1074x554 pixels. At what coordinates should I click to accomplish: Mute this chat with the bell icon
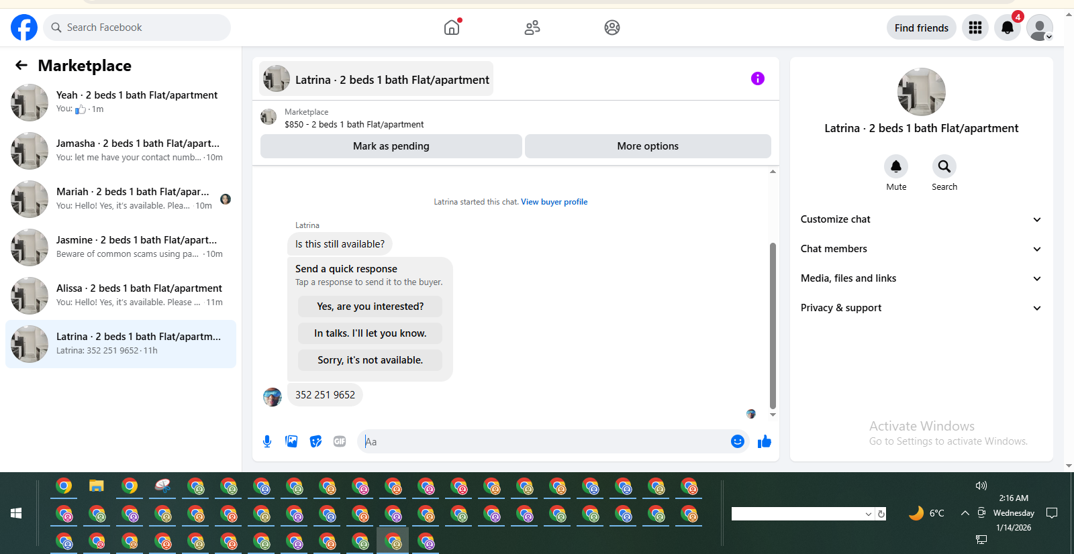coord(896,166)
